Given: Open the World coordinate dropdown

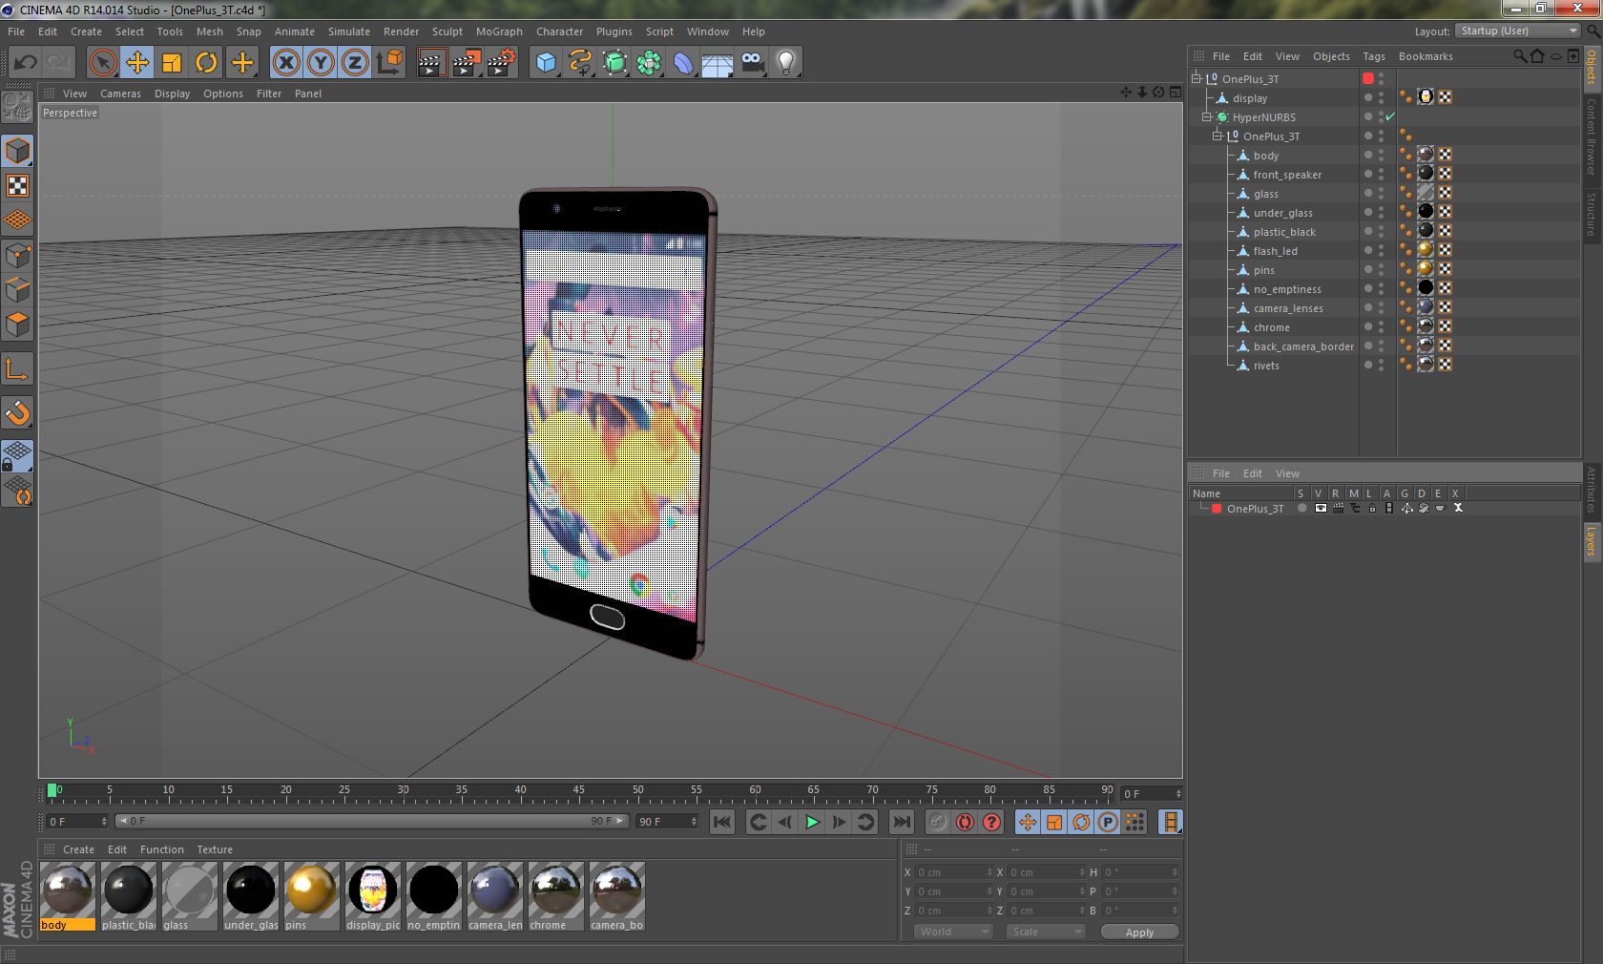Looking at the screenshot, I should (x=953, y=932).
